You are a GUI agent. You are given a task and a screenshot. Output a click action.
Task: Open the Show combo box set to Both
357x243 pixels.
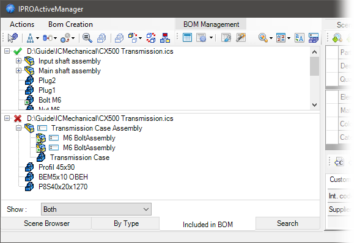[x=96, y=209]
